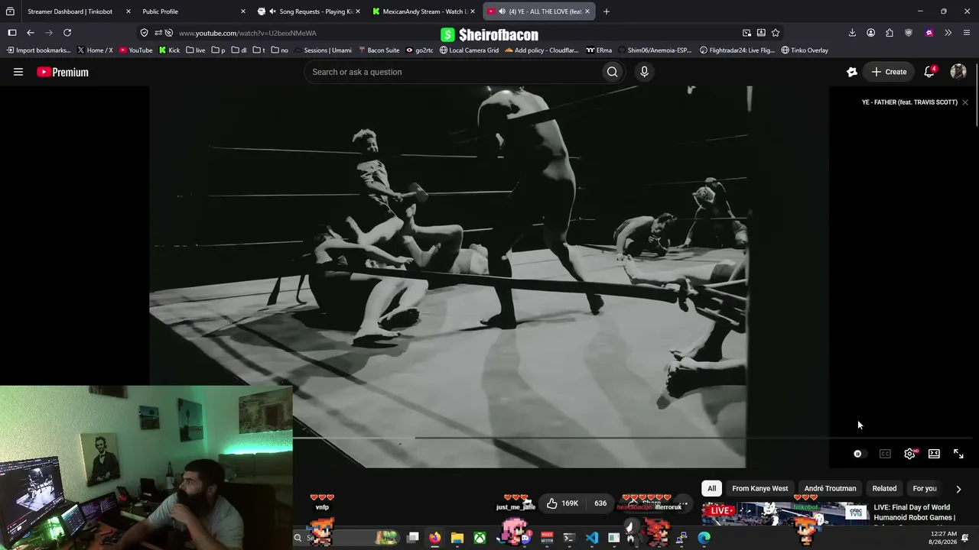Open the Add policy - Cloudflare bookmark

(542, 50)
